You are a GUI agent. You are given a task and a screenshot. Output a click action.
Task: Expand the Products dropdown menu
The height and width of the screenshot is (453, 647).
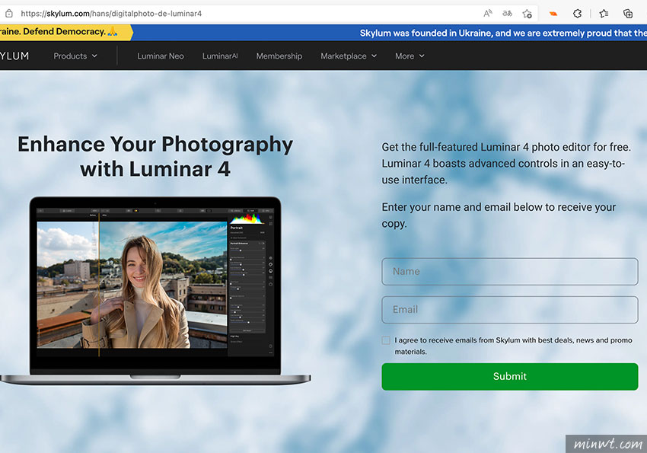75,56
